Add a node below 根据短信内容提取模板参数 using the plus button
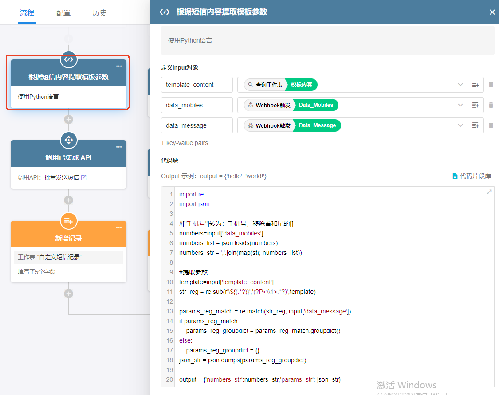This screenshot has width=499, height=395. click(68, 119)
